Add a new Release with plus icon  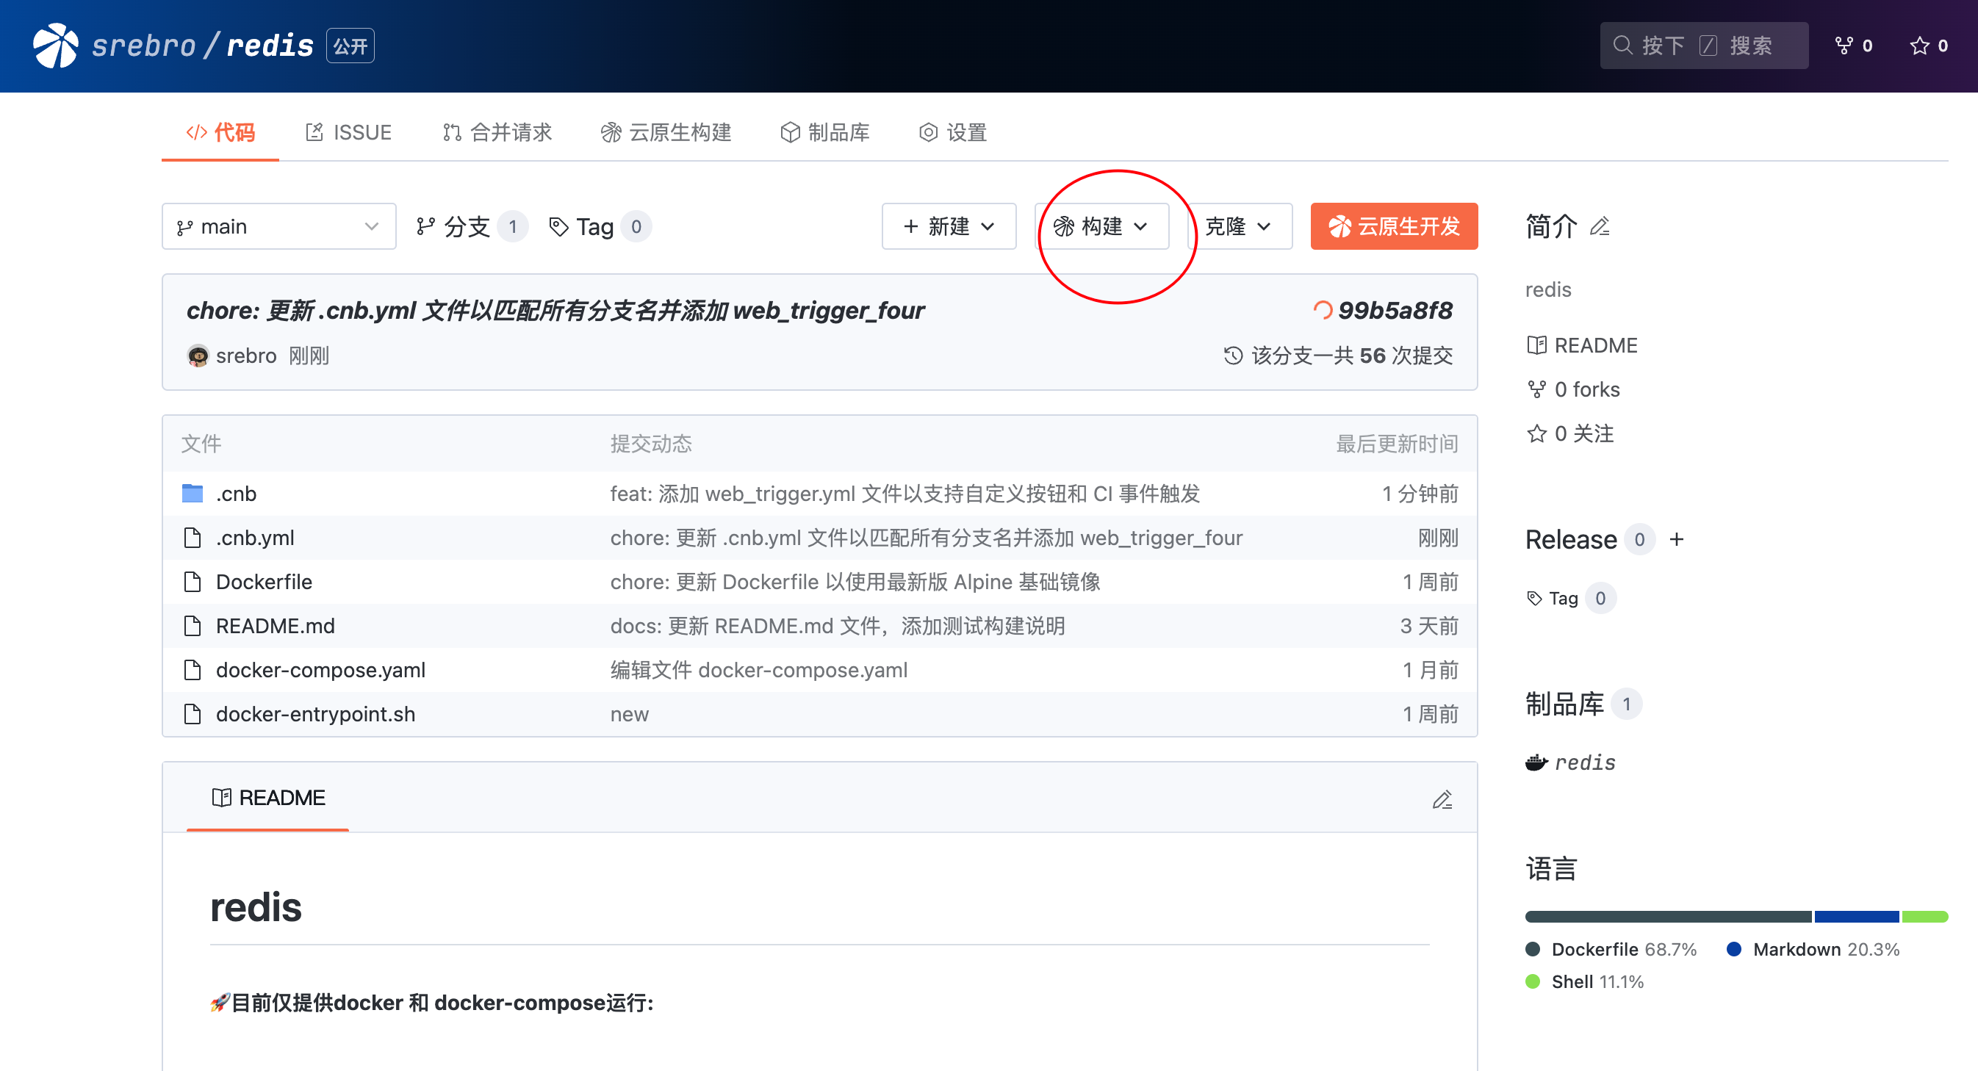point(1676,540)
